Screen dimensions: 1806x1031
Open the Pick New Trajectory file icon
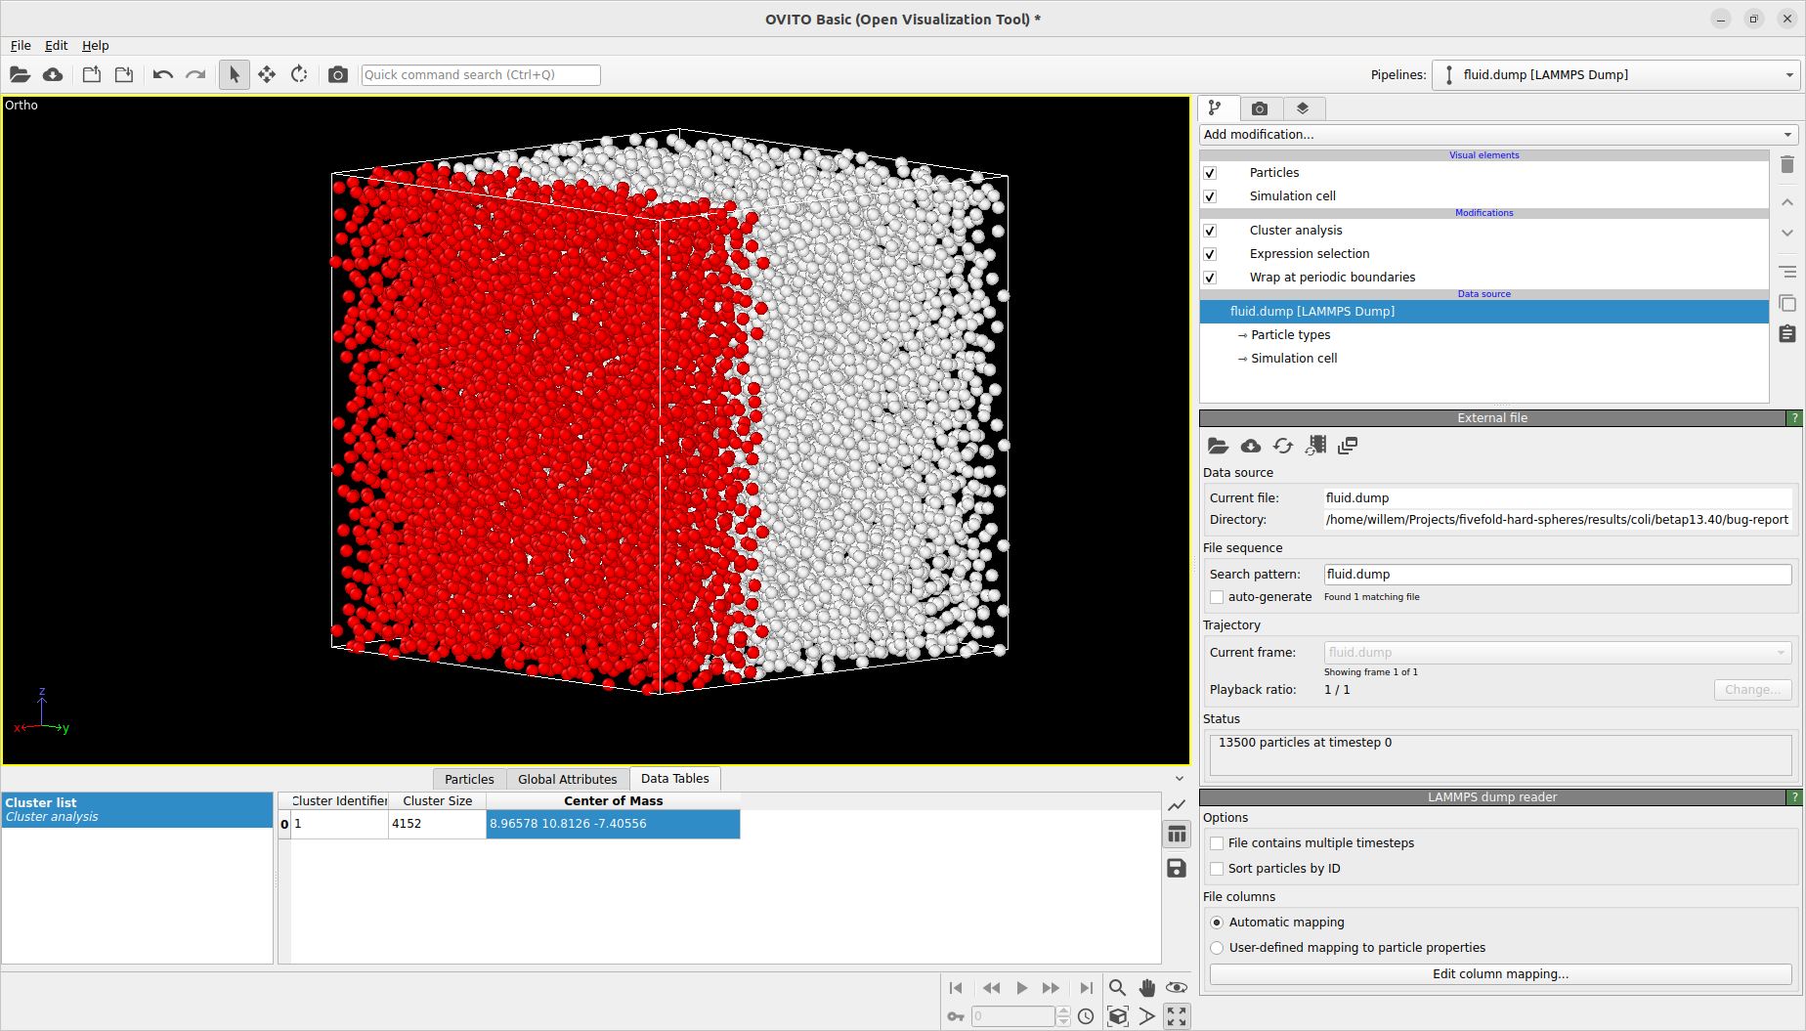pos(1315,445)
